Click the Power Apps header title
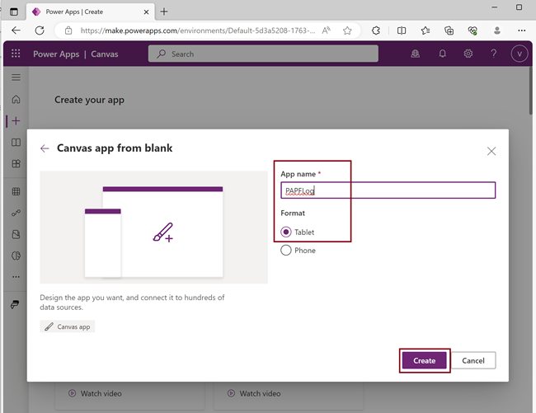 tap(56, 54)
